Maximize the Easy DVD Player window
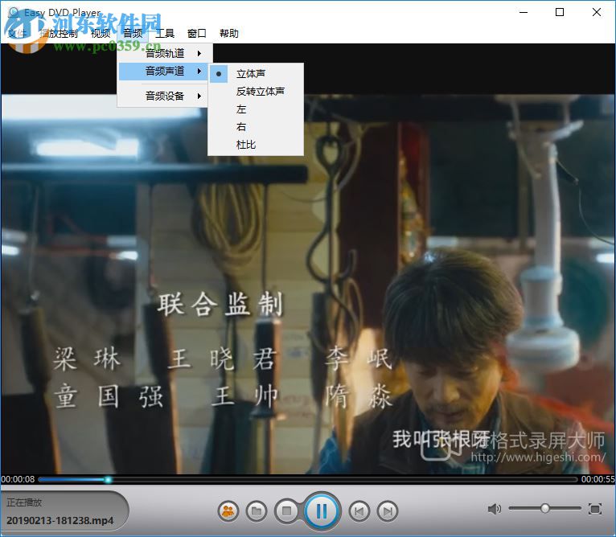 pyautogui.click(x=560, y=12)
